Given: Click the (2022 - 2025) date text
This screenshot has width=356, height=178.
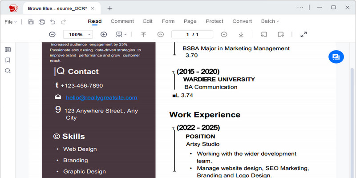Looking at the screenshot, I should click(x=198, y=128).
